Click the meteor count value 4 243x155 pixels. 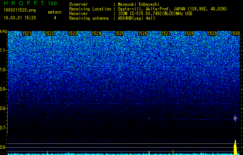[x=55, y=18]
